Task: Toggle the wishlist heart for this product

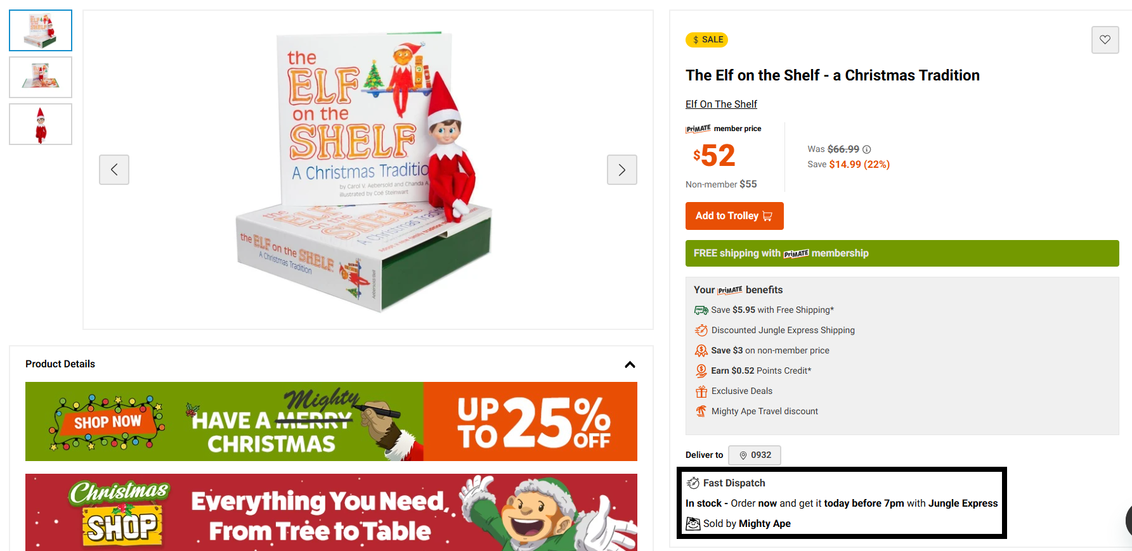Action: [1105, 40]
